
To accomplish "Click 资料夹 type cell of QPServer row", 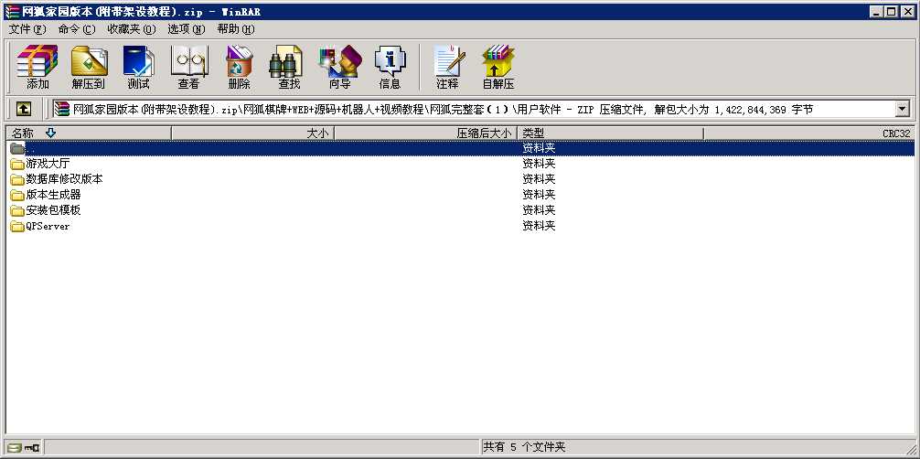I will click(x=539, y=226).
